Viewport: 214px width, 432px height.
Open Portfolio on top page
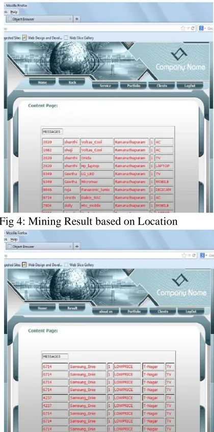(133, 86)
